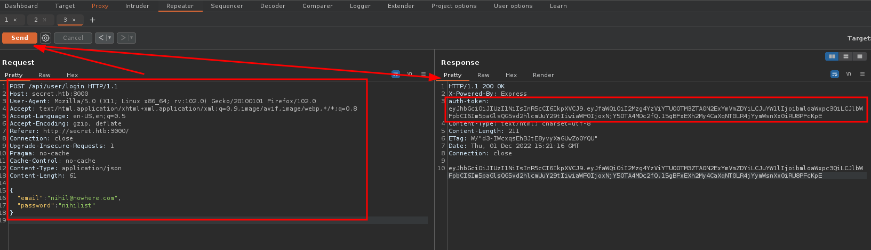
Task: Open the Response pane hamburger menu
Action: tap(862, 74)
